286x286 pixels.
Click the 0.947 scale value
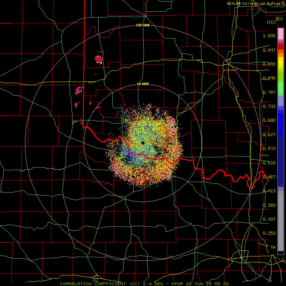tap(269, 50)
